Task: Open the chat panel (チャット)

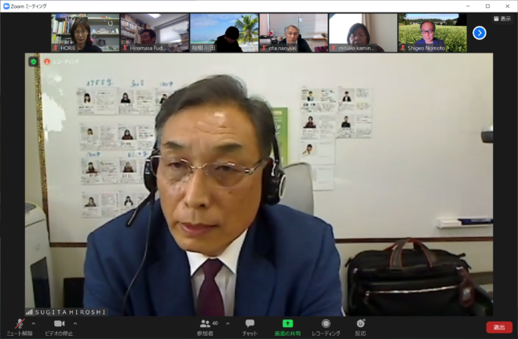Action: pyautogui.click(x=250, y=326)
